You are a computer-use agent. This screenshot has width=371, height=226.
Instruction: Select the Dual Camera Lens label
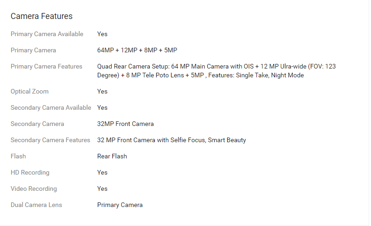point(36,205)
